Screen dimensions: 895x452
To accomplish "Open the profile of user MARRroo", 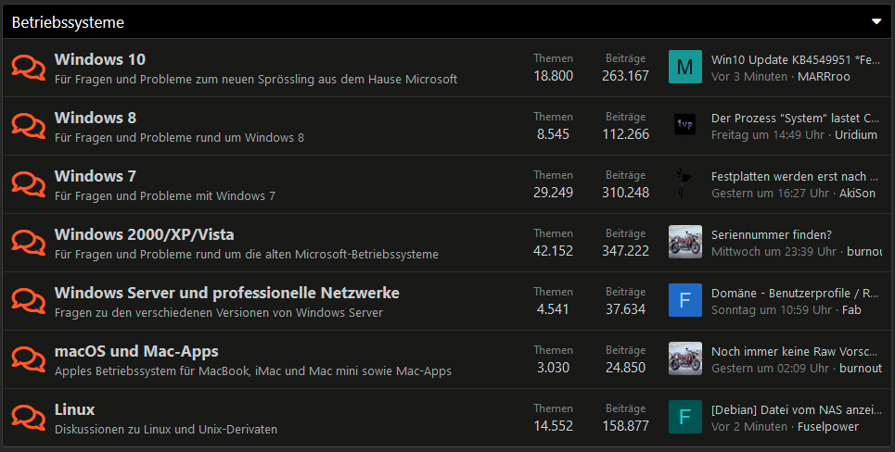I will [824, 76].
